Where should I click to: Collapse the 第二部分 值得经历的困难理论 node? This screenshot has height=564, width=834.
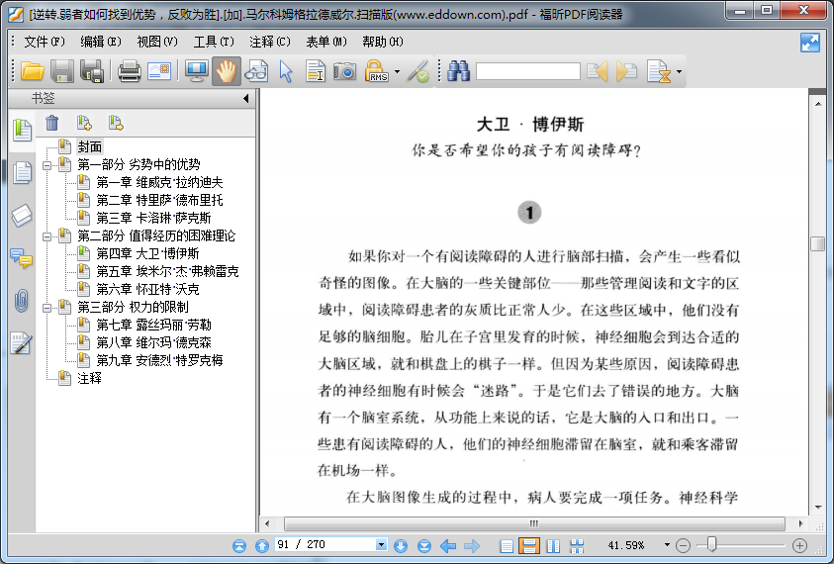(x=46, y=236)
